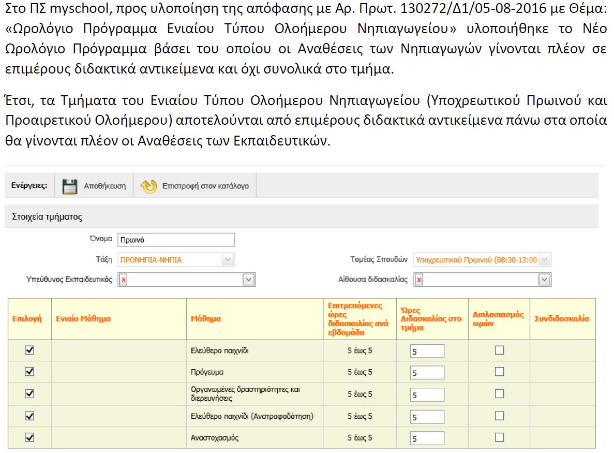Enable Διπλασιασμός ωρών for Αναστοχασμός
The image size is (614, 453).
[x=499, y=437]
